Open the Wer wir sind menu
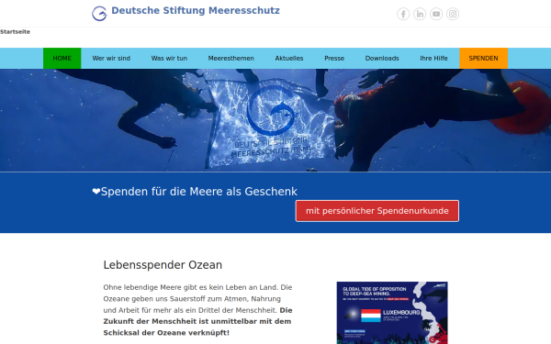The height and width of the screenshot is (344, 551). 111,59
